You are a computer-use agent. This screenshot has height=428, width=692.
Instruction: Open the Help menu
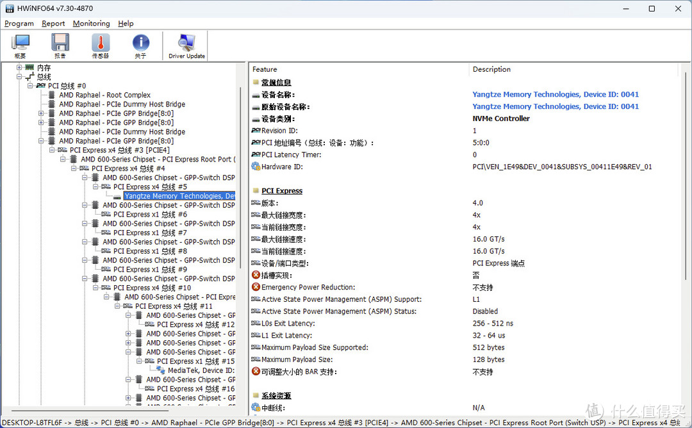126,23
